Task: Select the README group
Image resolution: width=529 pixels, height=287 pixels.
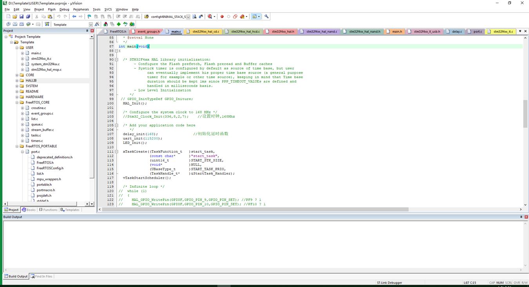Action: click(x=32, y=91)
